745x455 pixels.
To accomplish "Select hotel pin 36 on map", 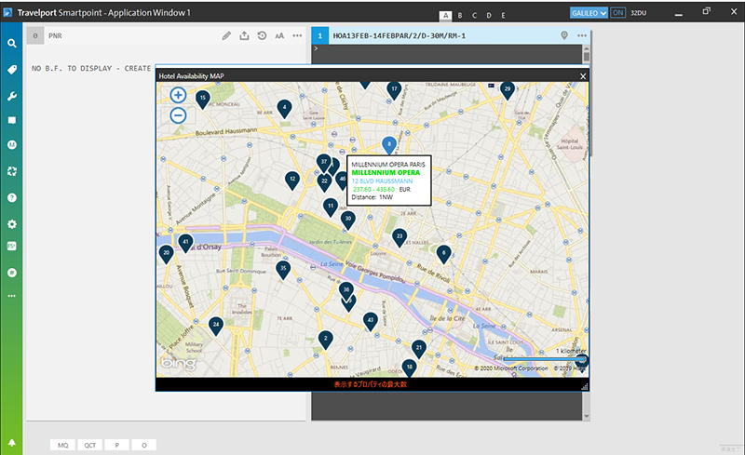I will pos(346,289).
